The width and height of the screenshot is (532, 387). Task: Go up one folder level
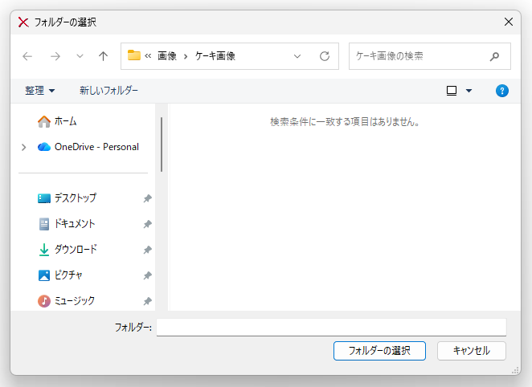coord(103,56)
